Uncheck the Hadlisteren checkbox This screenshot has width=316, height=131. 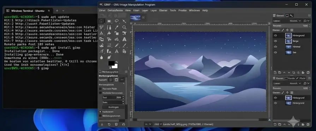tap(100, 112)
